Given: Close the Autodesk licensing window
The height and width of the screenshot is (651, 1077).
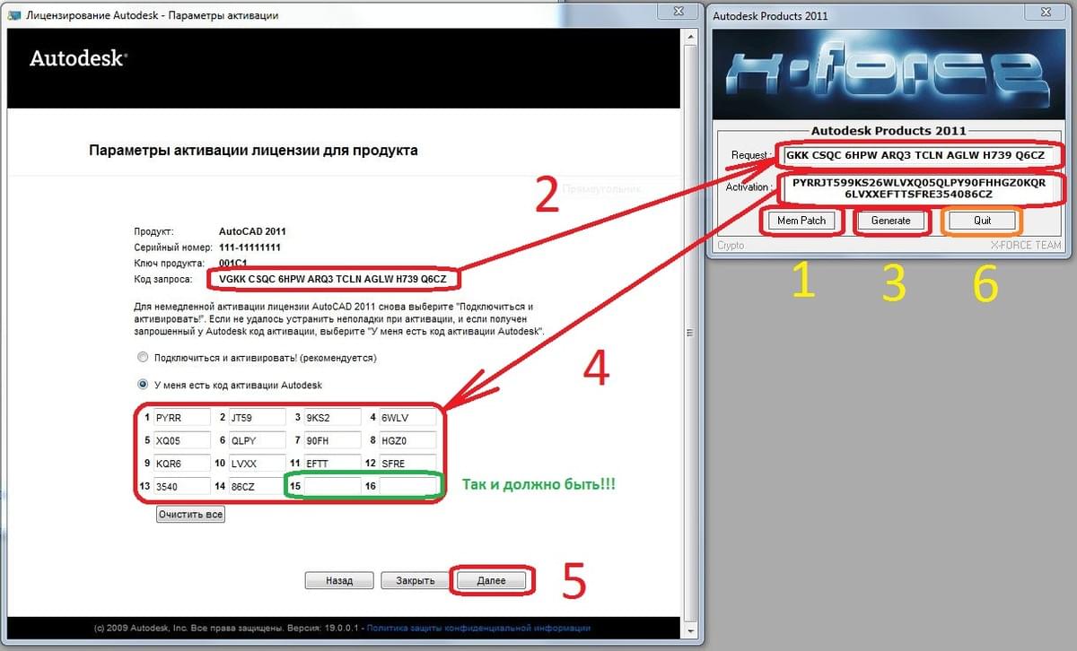Looking at the screenshot, I should pos(679,11).
